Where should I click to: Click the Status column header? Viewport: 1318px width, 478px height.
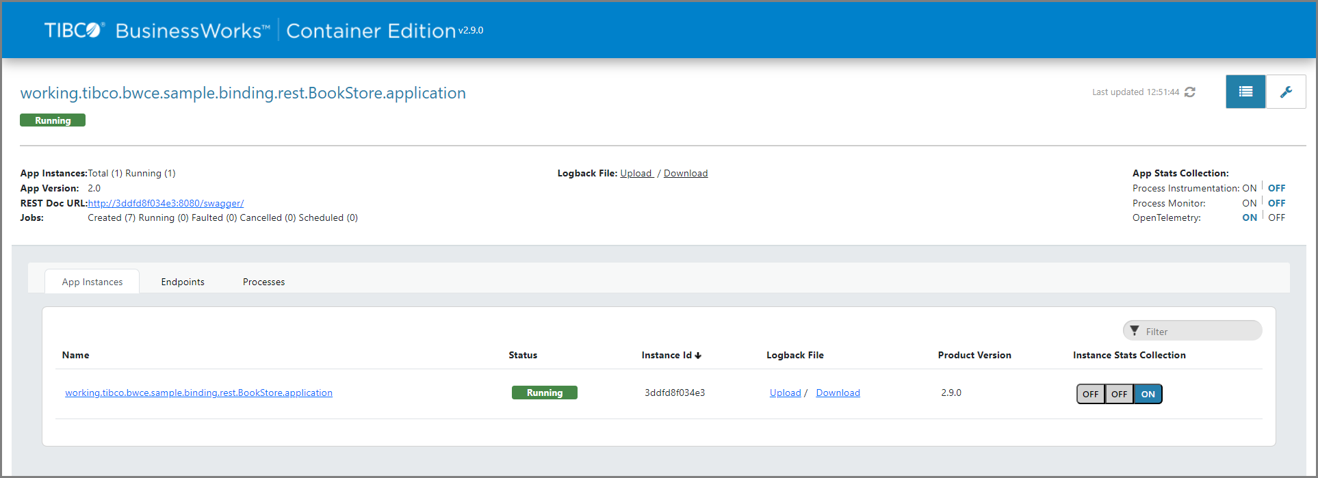coord(523,355)
